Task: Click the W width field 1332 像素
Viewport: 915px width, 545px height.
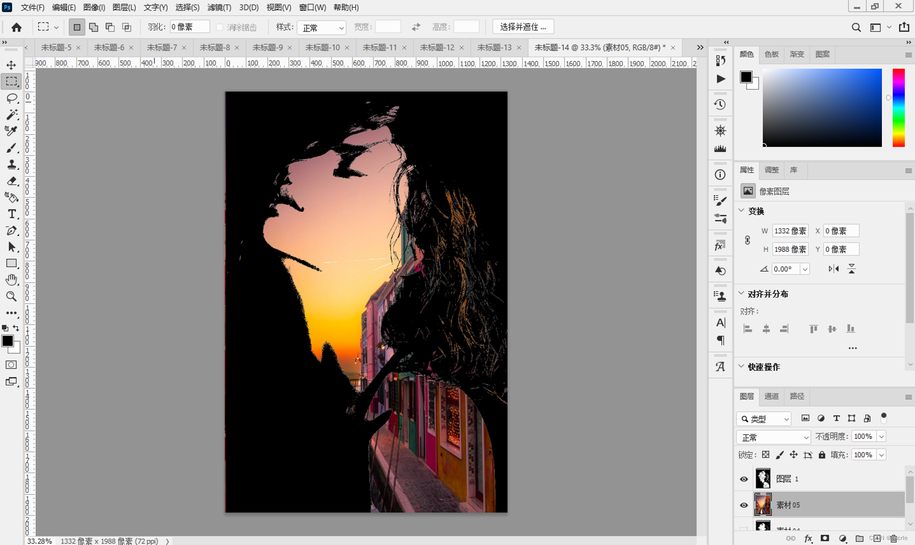Action: point(790,231)
